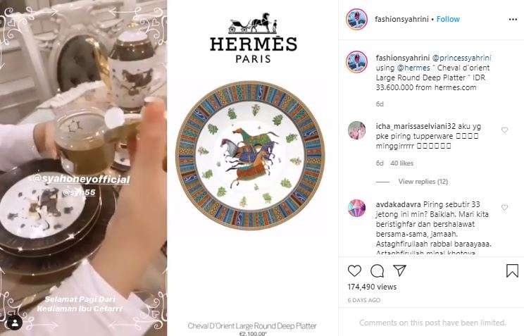The height and width of the screenshot is (336, 524).
Task: Save post with bookmark icon
Action: pos(512,270)
